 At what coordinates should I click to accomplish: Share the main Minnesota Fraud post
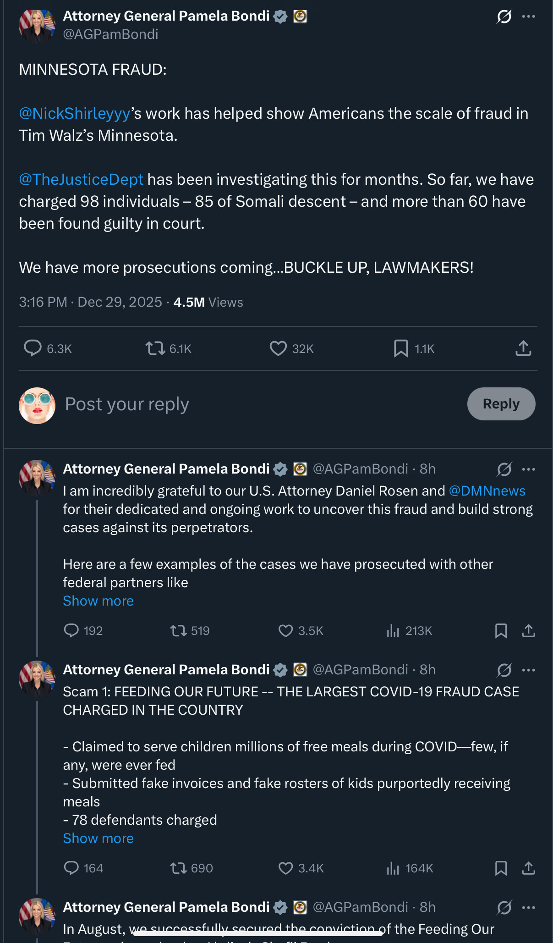click(523, 348)
